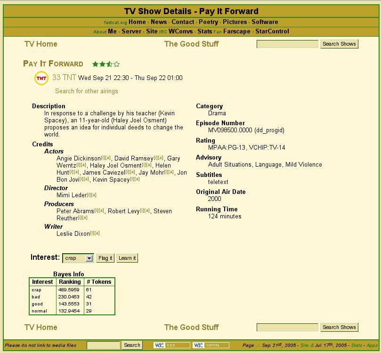The width and height of the screenshot is (381, 353).
Task: Click the top Search Shows button
Action: [x=339, y=44]
